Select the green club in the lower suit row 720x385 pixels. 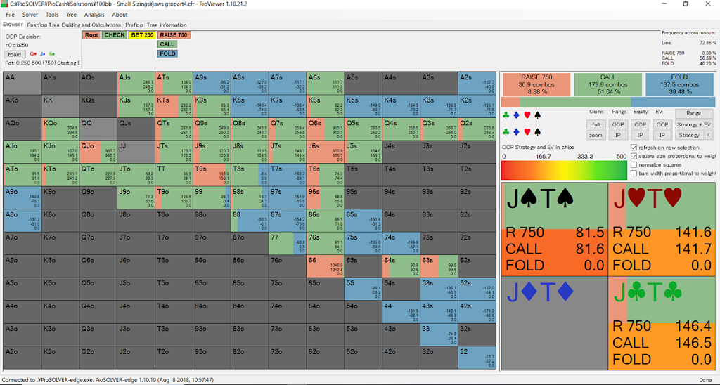tap(506, 132)
